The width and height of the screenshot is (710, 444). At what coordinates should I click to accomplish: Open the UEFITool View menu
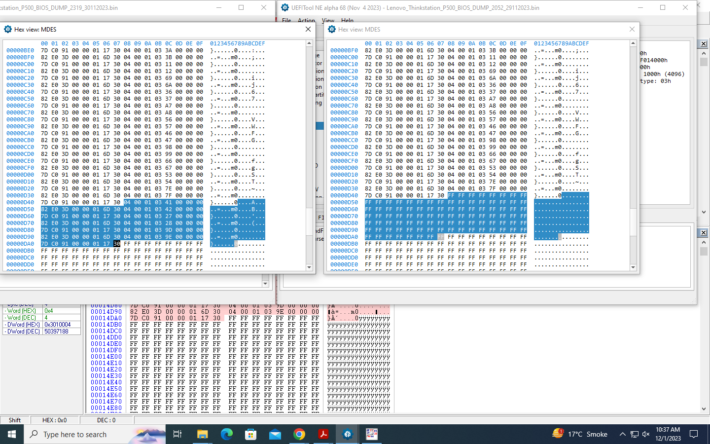coord(328,21)
